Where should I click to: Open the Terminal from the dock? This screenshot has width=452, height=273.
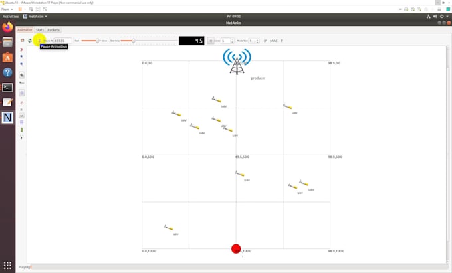[x=7, y=88]
